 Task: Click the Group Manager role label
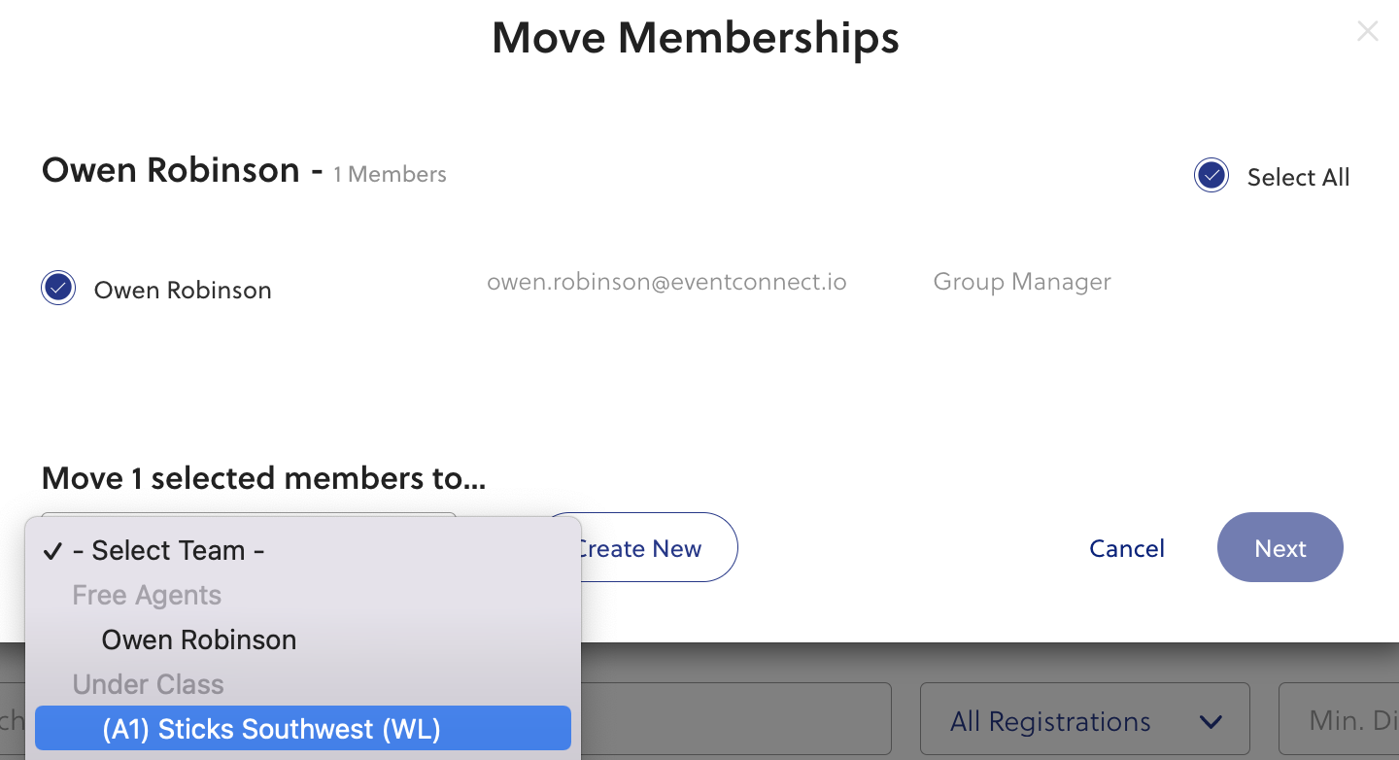[1021, 282]
